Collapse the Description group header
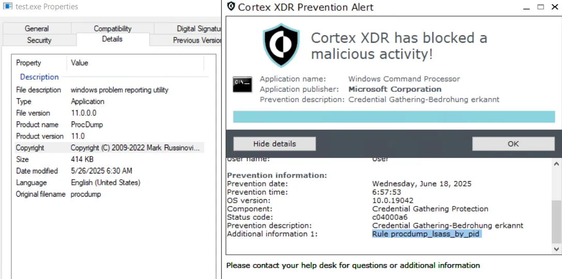Viewport: 562px width, 279px height. pos(39,77)
